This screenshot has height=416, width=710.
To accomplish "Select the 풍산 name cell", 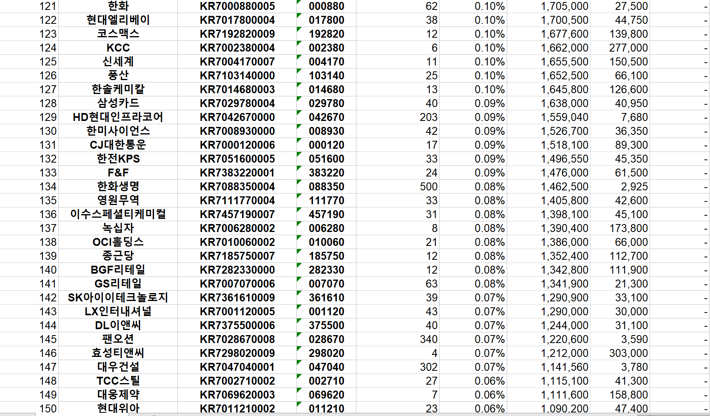I will [x=118, y=76].
